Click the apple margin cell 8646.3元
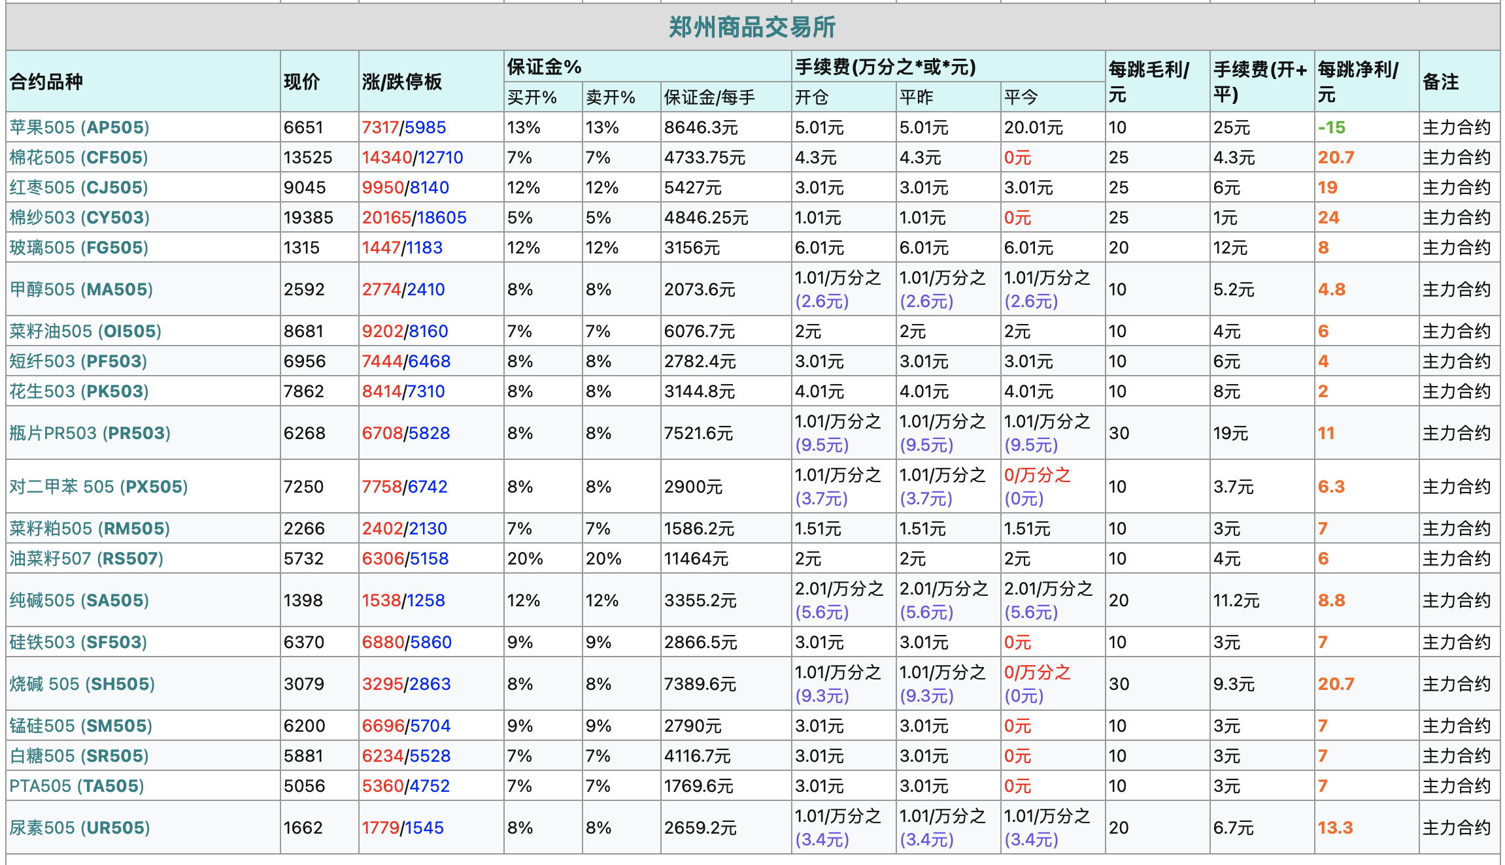The image size is (1505, 865). point(701,127)
